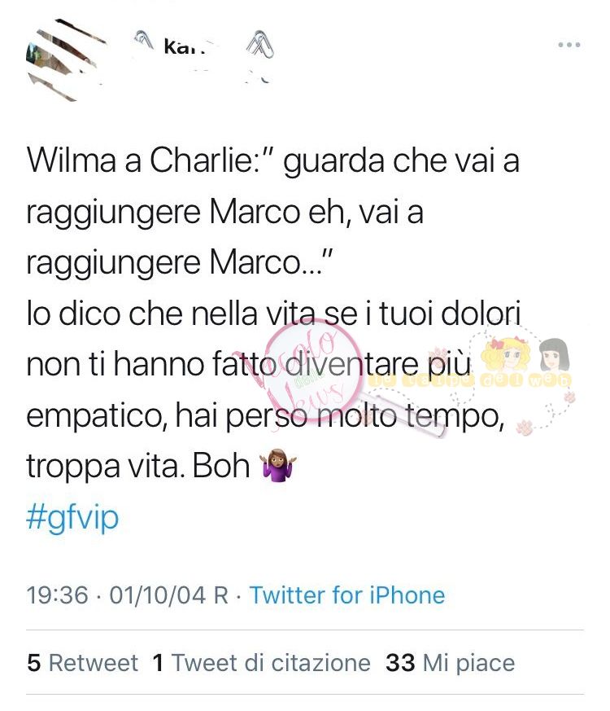Viewport: 610px width, 711px height.
Task: Tap the paperclip emoji before the username
Action: (x=144, y=39)
